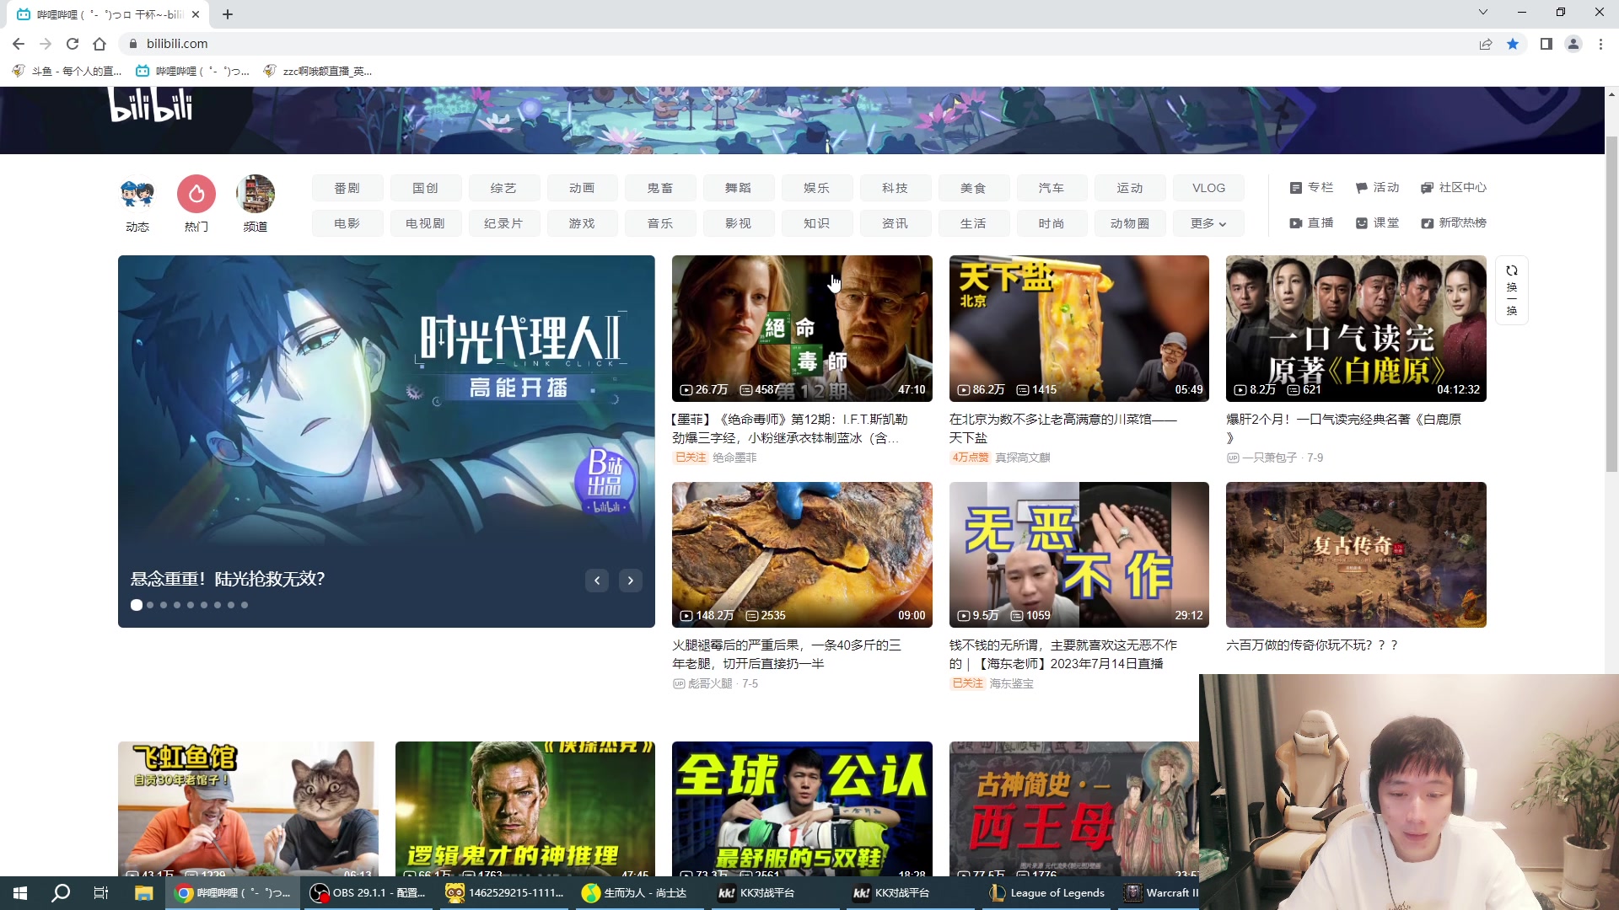Open the 频道 channels icon
The height and width of the screenshot is (910, 1619).
(x=255, y=205)
